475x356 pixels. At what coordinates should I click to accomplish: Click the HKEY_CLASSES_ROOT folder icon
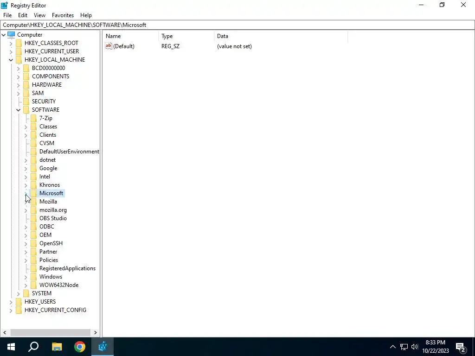pos(19,43)
